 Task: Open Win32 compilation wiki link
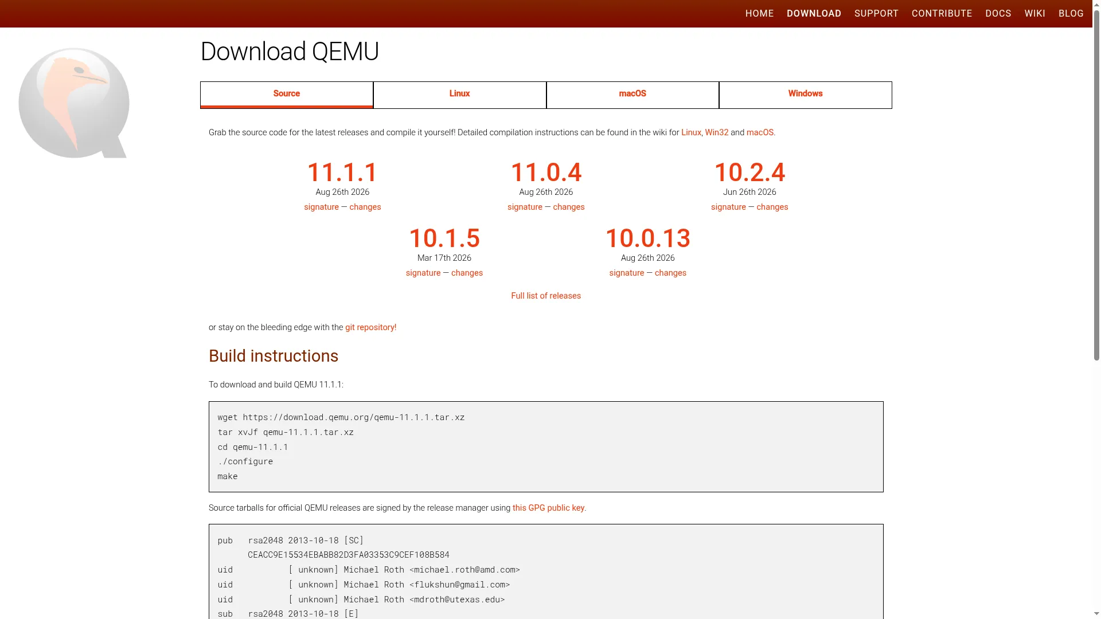tap(716, 132)
